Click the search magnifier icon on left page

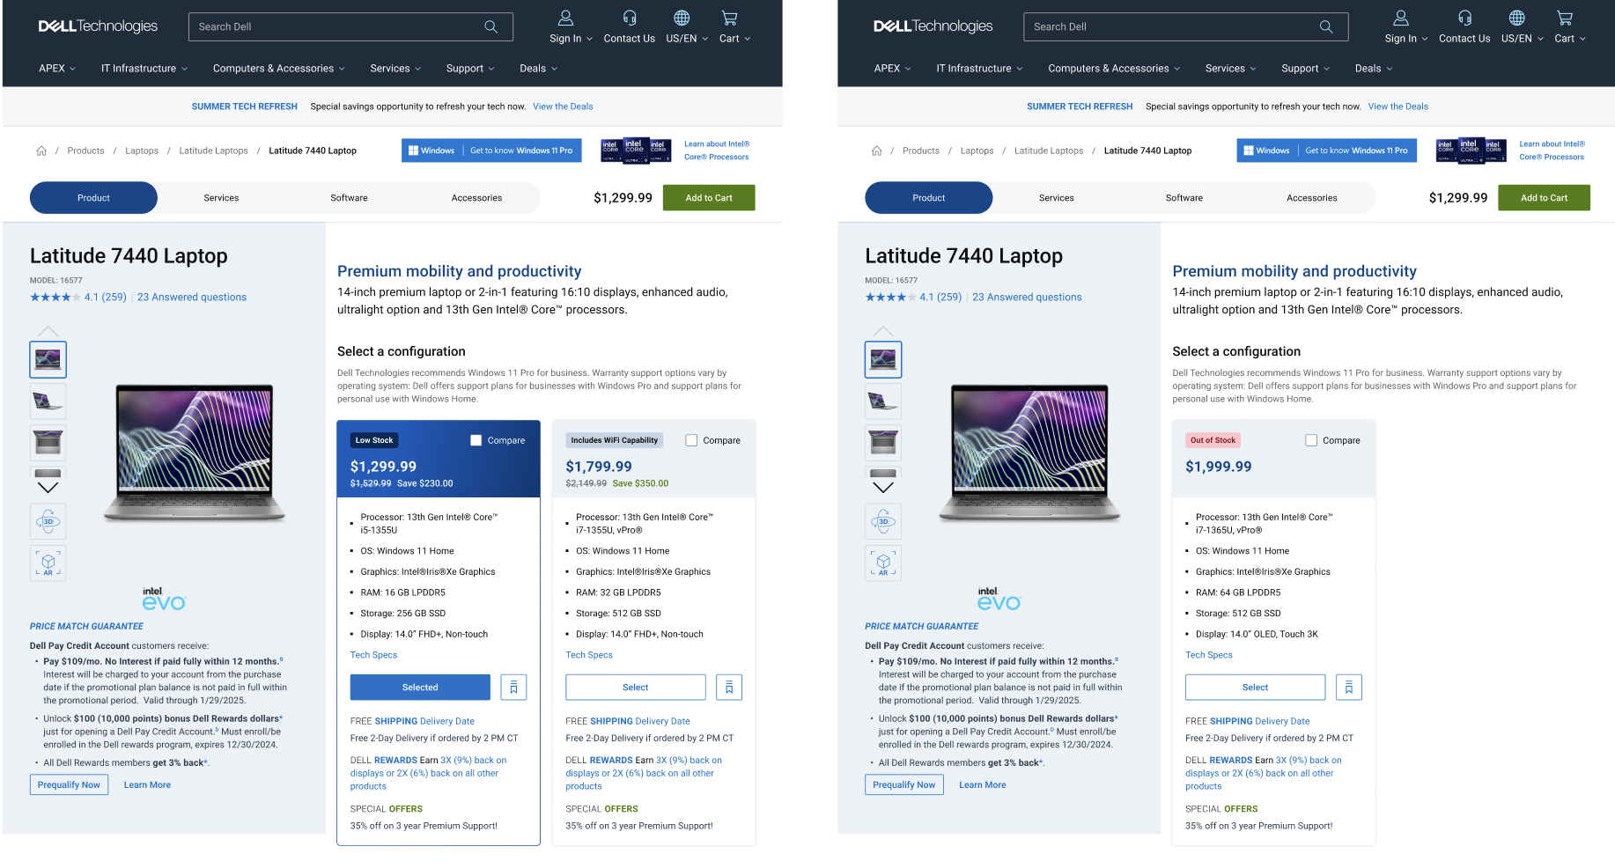490,26
